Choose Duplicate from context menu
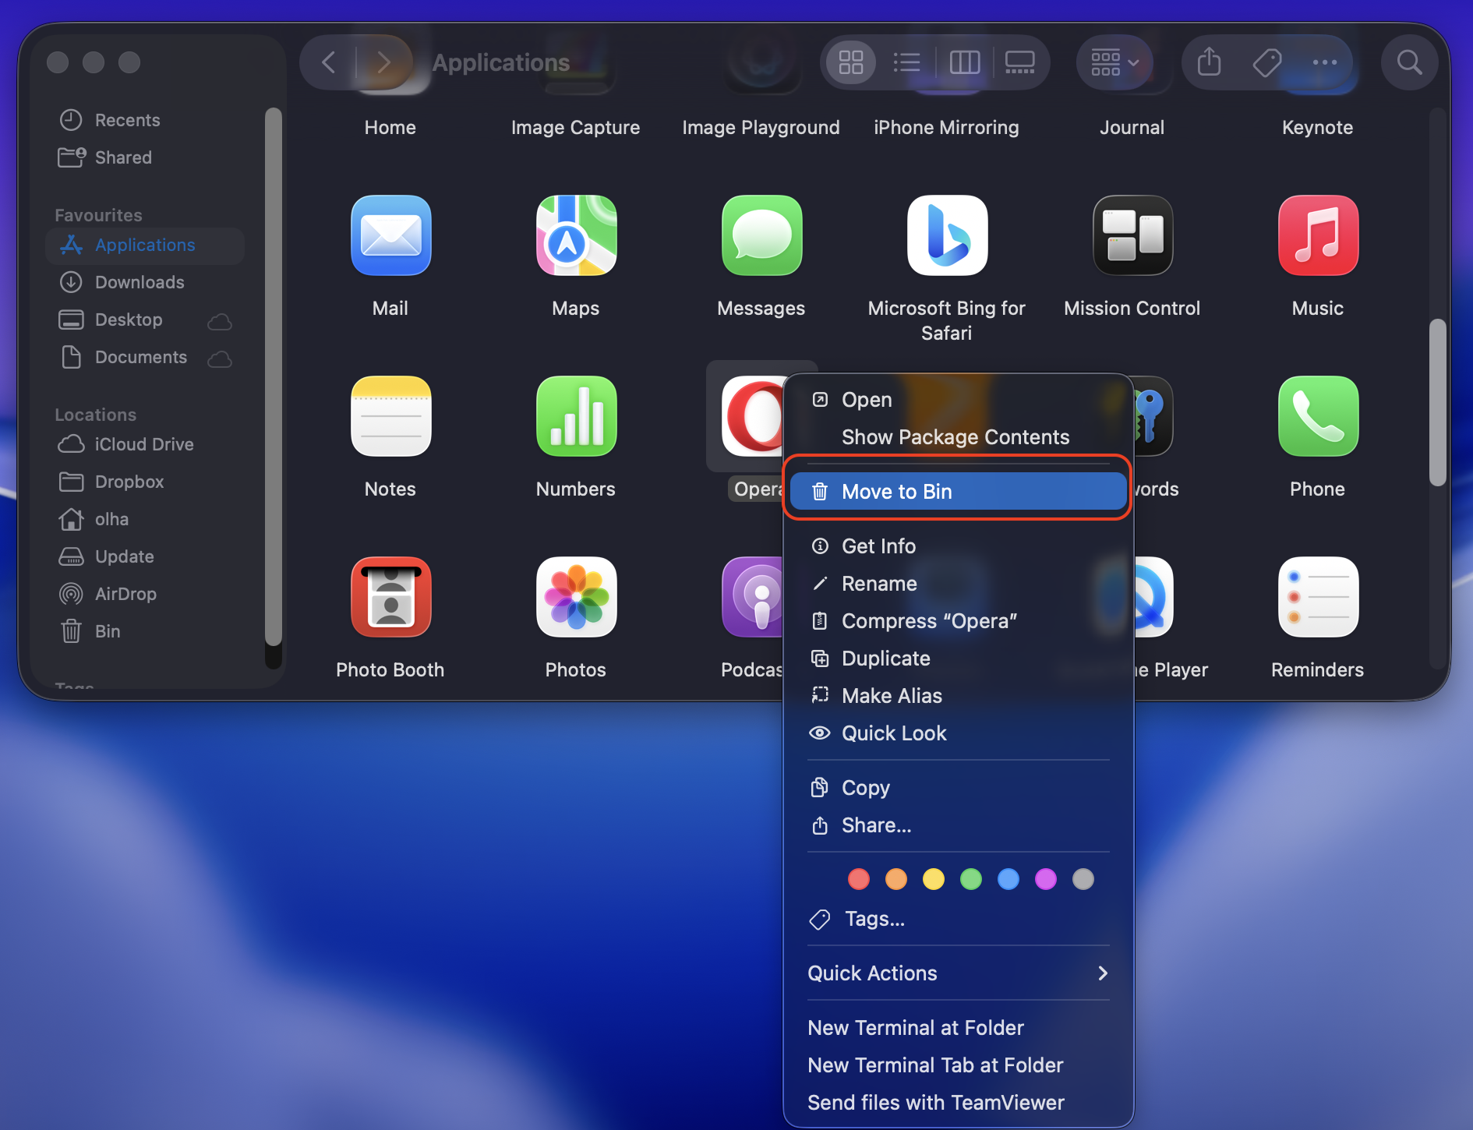1473x1130 pixels. point(958,659)
